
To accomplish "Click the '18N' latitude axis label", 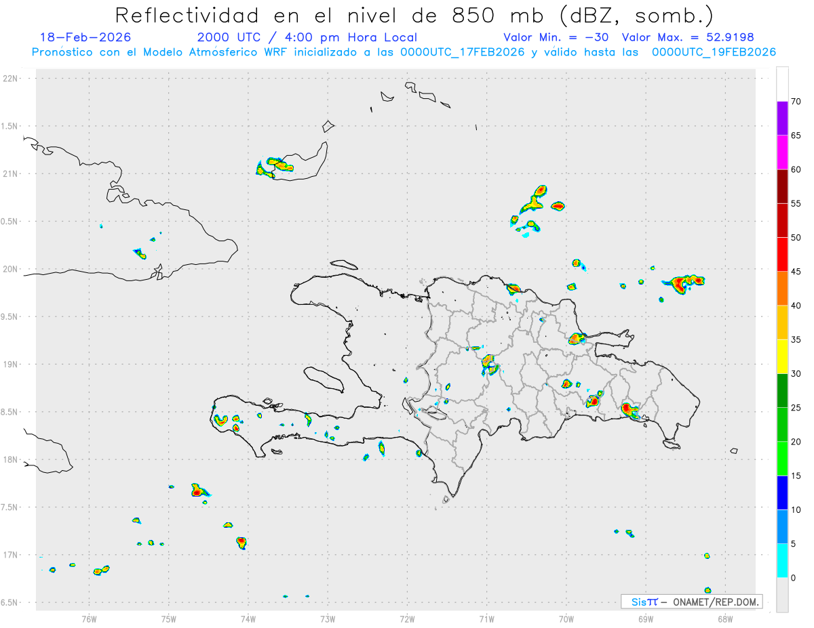I will click(x=11, y=459).
